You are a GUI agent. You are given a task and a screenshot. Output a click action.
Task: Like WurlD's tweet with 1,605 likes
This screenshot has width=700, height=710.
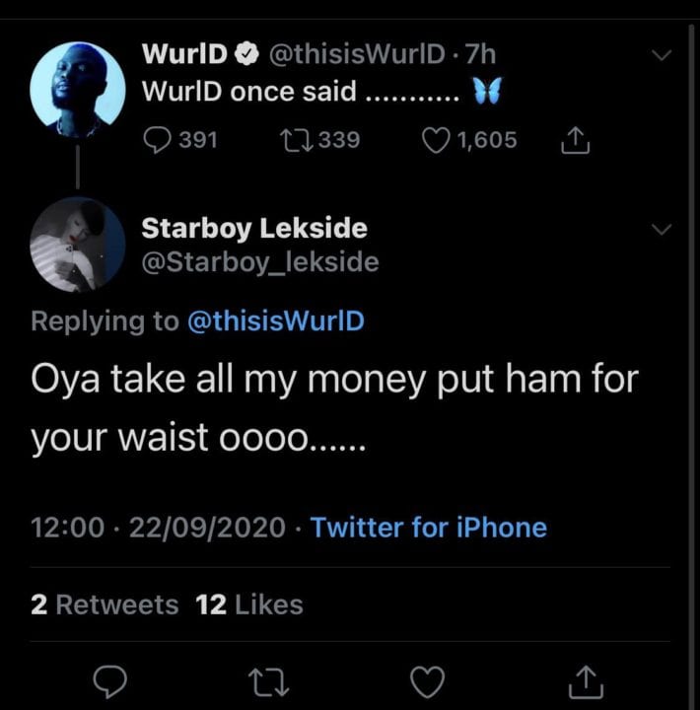click(438, 140)
